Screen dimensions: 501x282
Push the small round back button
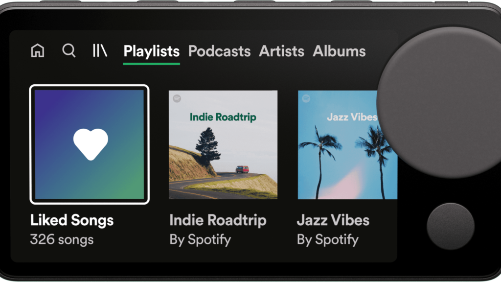451,226
